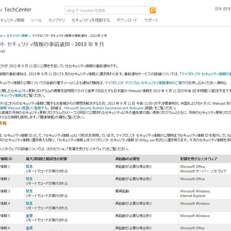
Task: Open the ツール nav menu
Action: click(x=37, y=20)
